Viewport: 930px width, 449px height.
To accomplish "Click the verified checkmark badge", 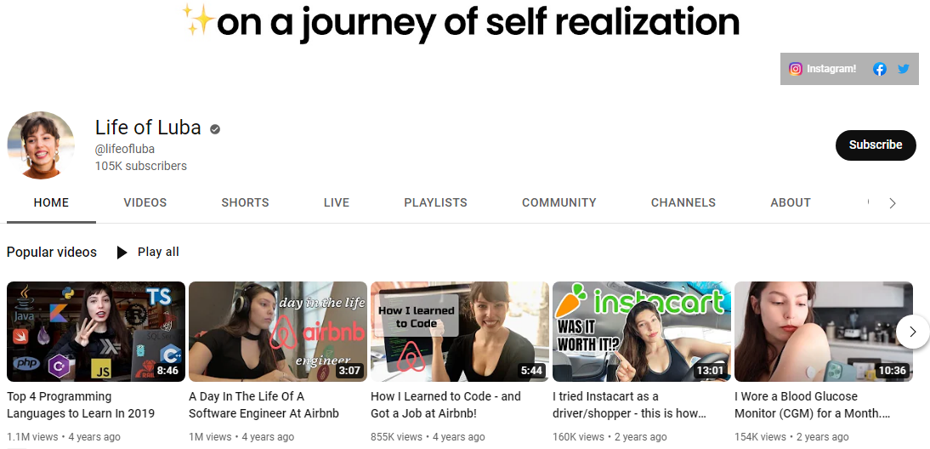I will click(215, 128).
